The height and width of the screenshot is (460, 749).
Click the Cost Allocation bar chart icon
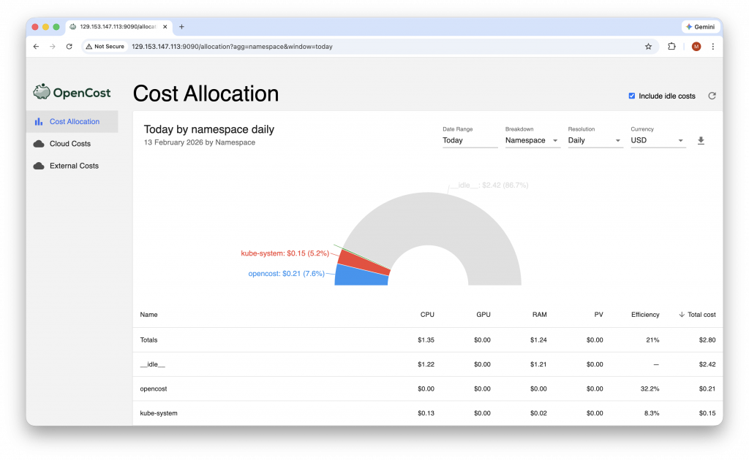[39, 122]
